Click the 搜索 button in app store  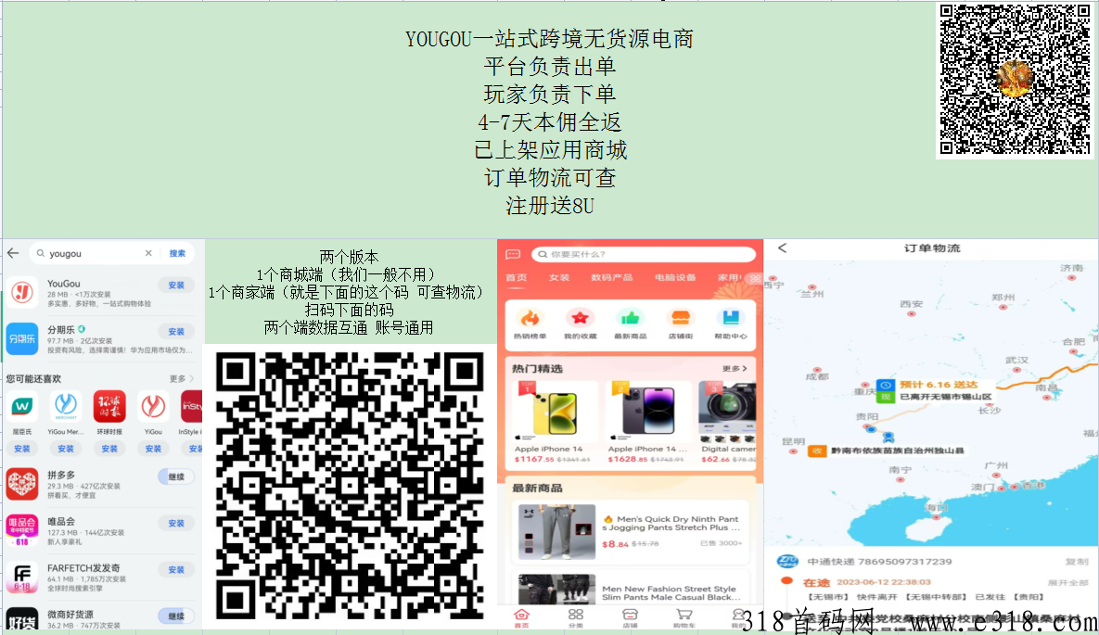click(177, 253)
